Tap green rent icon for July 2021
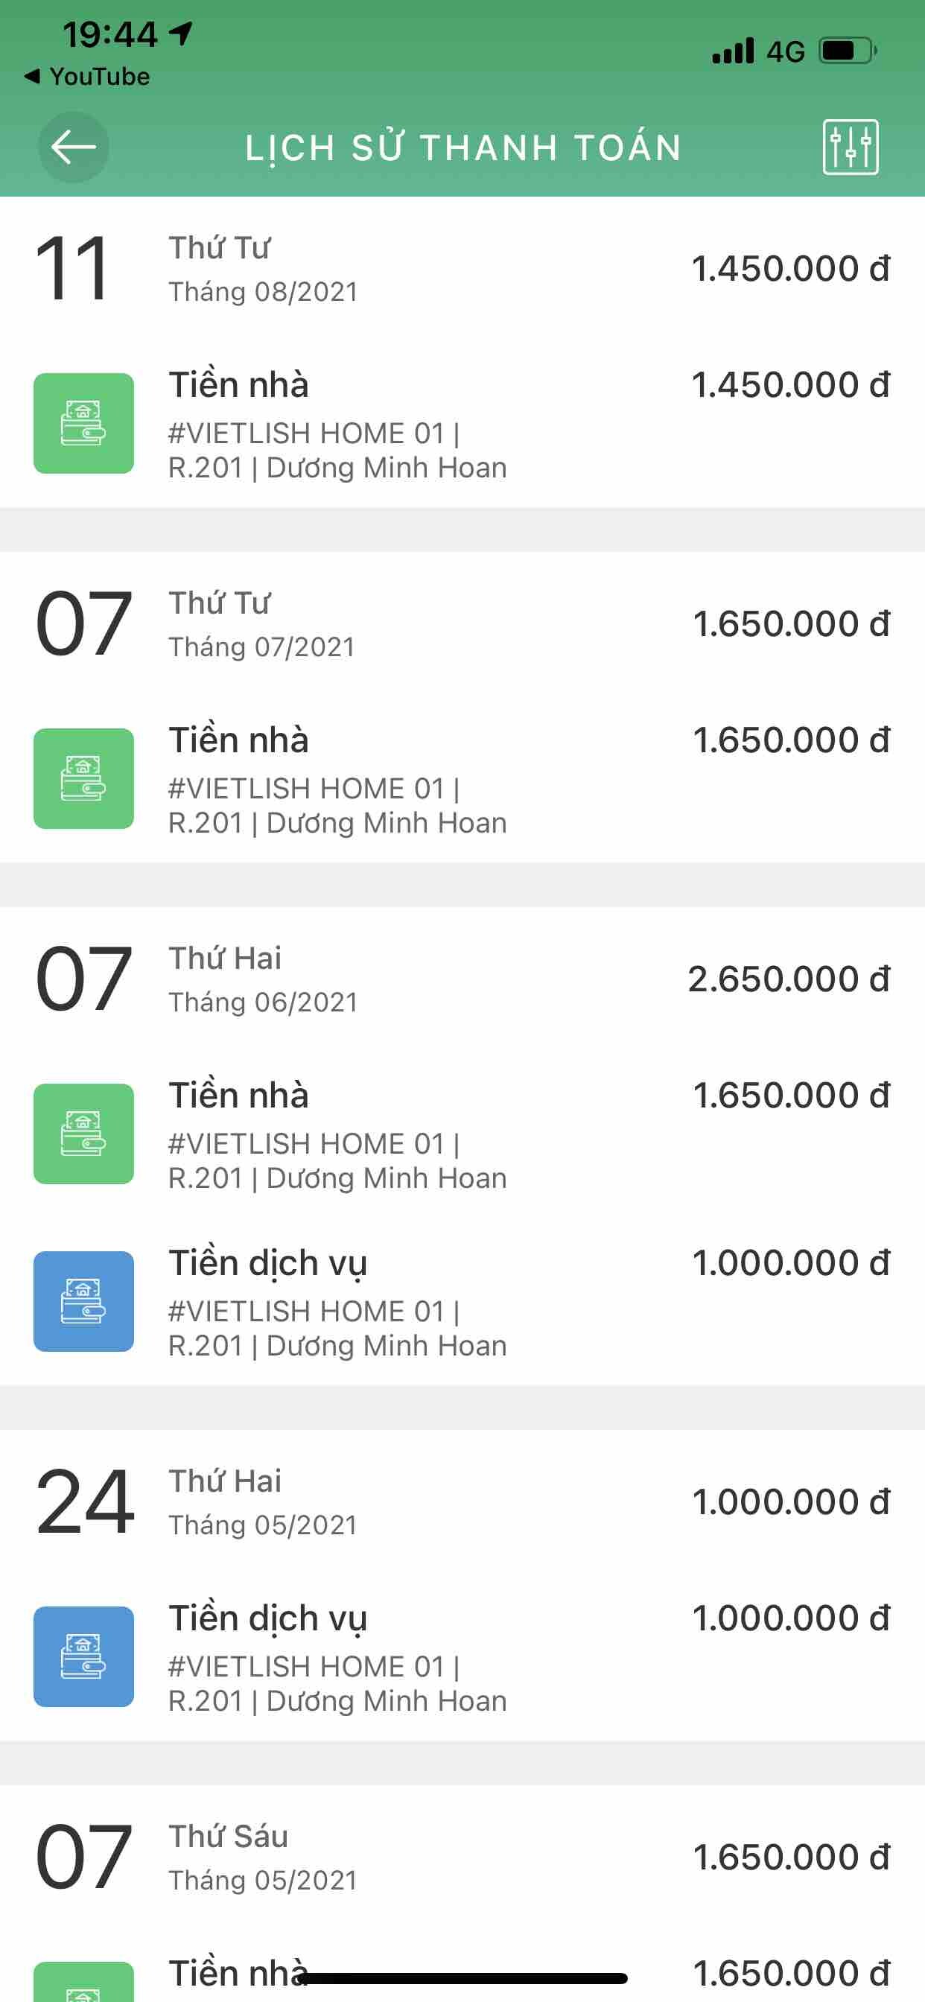 point(84,779)
